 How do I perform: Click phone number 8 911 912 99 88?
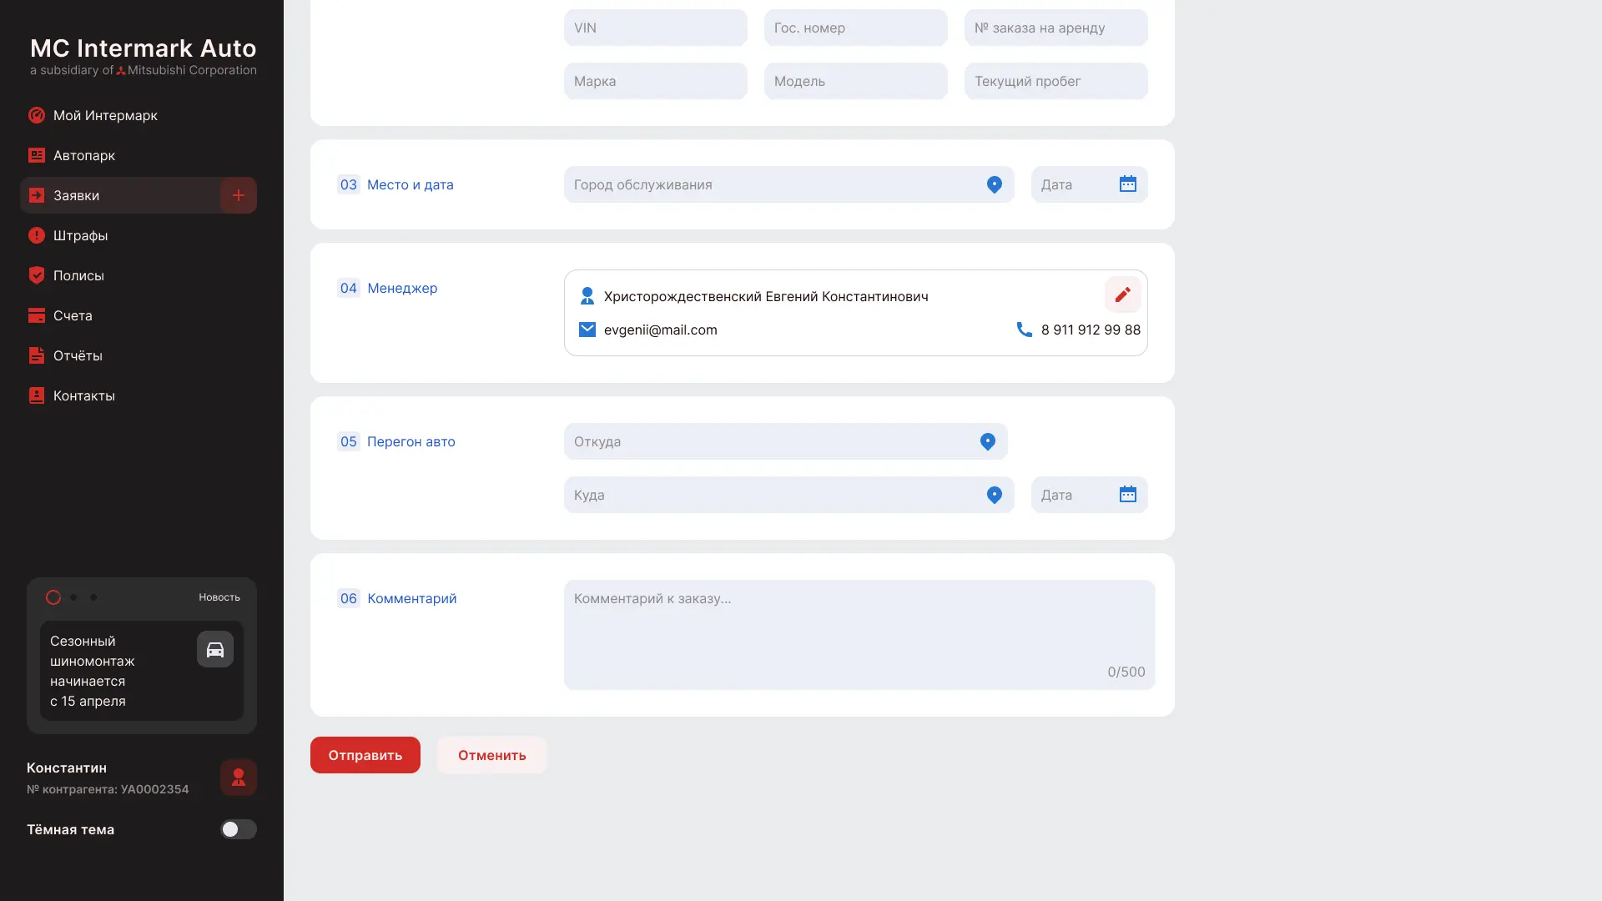(x=1091, y=330)
